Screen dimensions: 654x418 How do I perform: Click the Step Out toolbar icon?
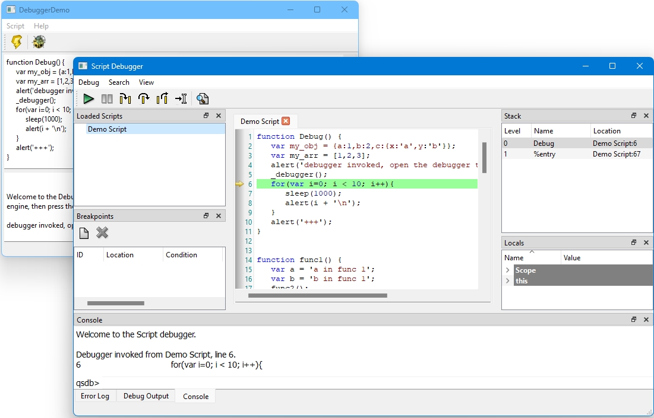[x=162, y=98]
